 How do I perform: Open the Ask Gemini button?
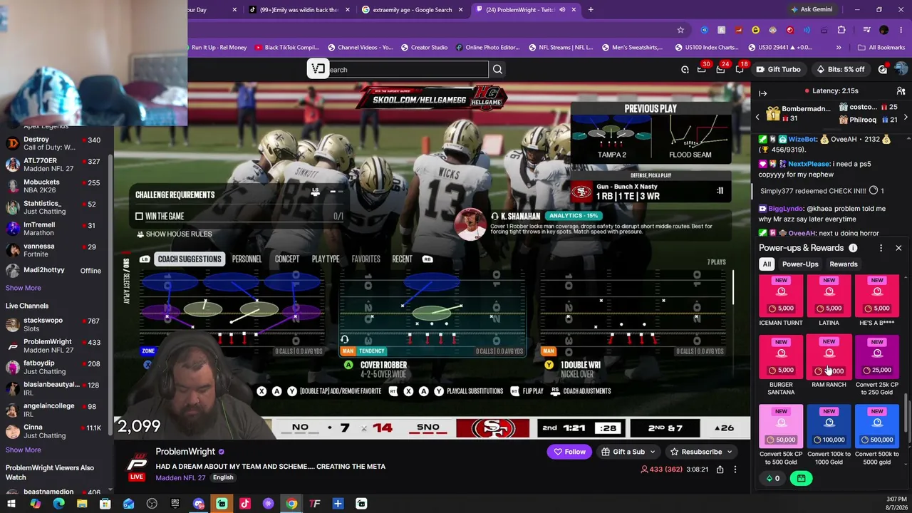click(x=812, y=10)
